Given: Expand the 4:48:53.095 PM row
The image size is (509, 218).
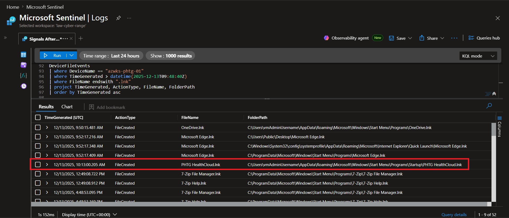Looking at the screenshot, I should pos(47,192).
